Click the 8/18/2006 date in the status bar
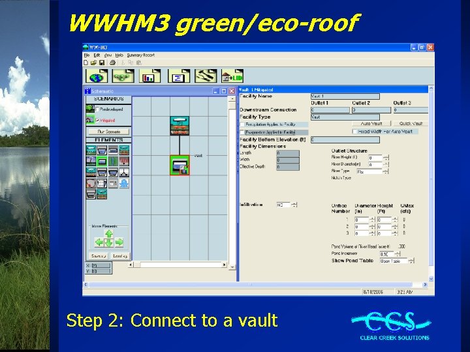The height and width of the screenshot is (352, 470). (373, 292)
